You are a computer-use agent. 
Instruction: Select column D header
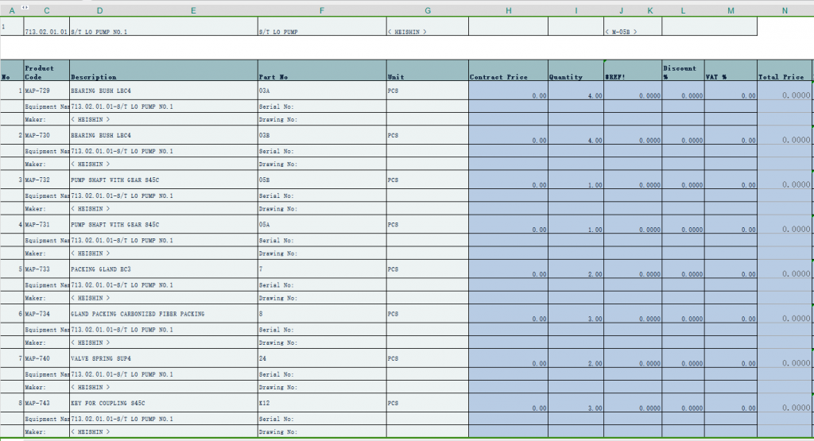pyautogui.click(x=99, y=10)
